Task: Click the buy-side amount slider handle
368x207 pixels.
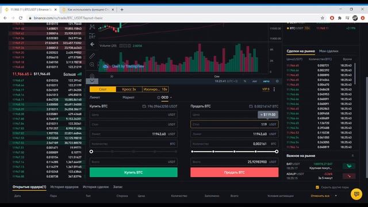Action: coord(91,152)
